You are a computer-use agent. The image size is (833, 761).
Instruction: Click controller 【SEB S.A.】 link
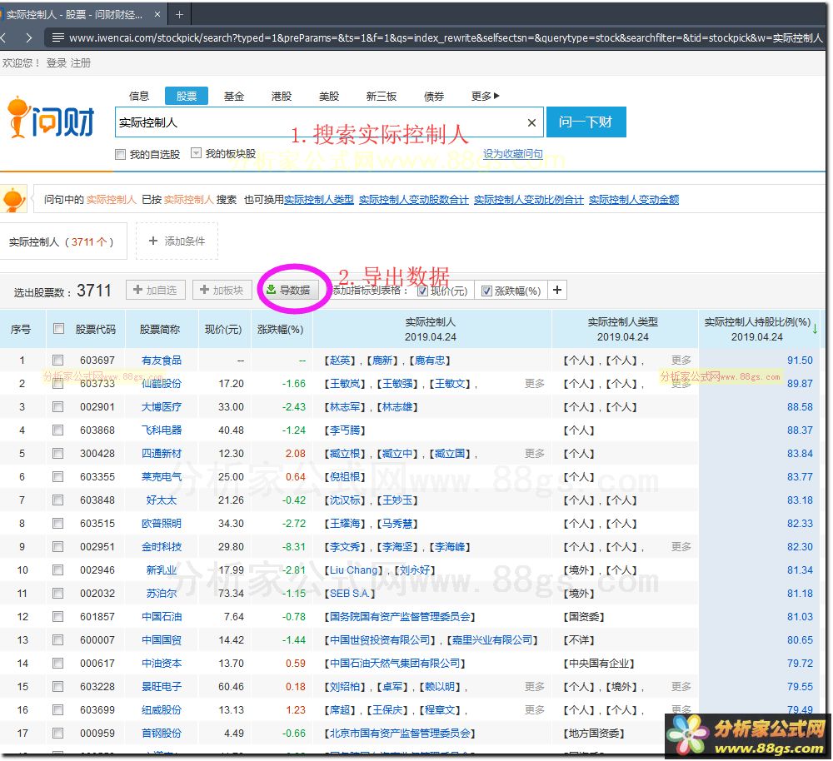click(350, 593)
